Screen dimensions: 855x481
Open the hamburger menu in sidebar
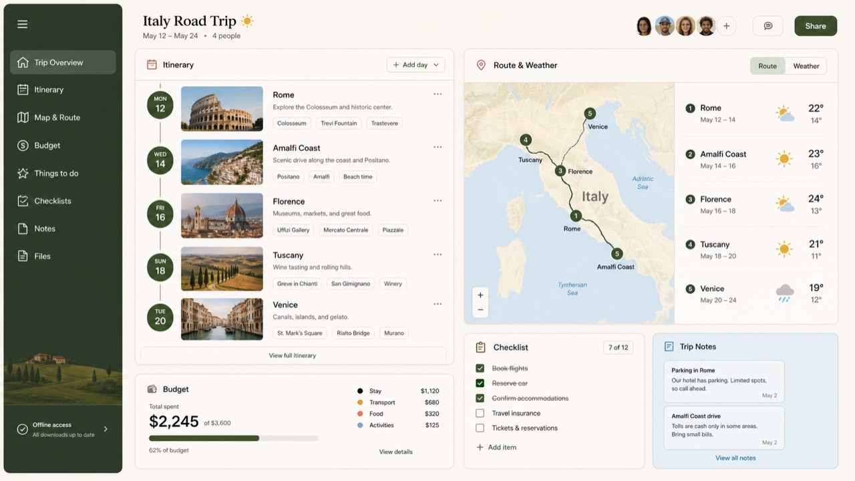pos(23,25)
